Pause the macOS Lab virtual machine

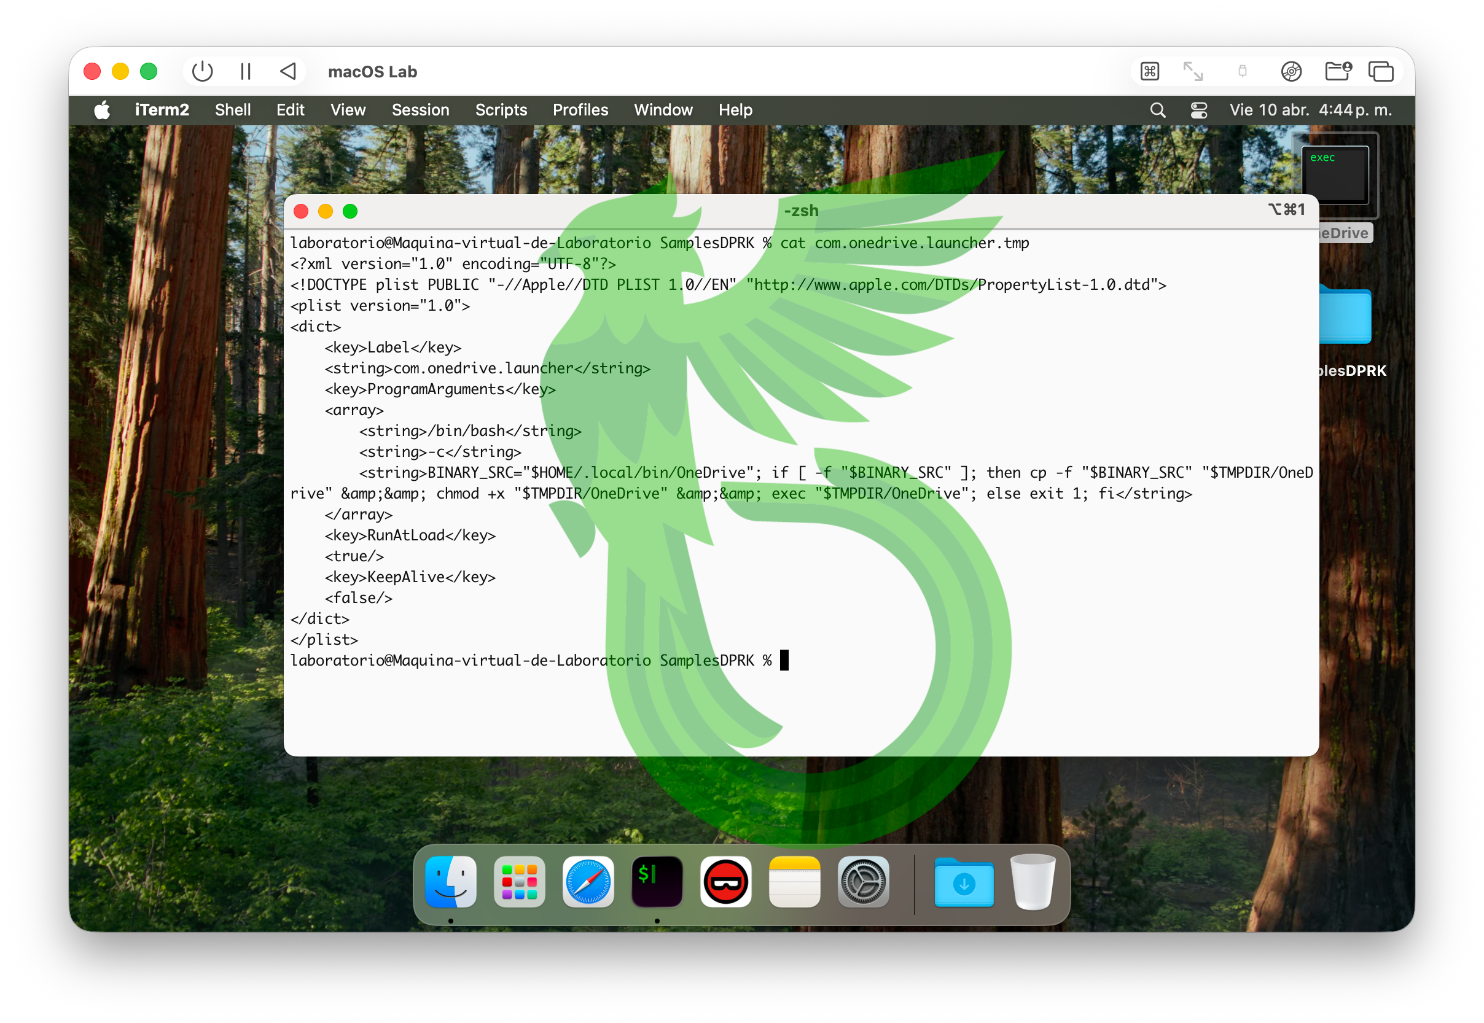click(246, 71)
